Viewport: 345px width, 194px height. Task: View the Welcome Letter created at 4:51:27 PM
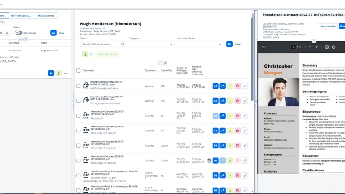pyautogui.click(x=215, y=176)
